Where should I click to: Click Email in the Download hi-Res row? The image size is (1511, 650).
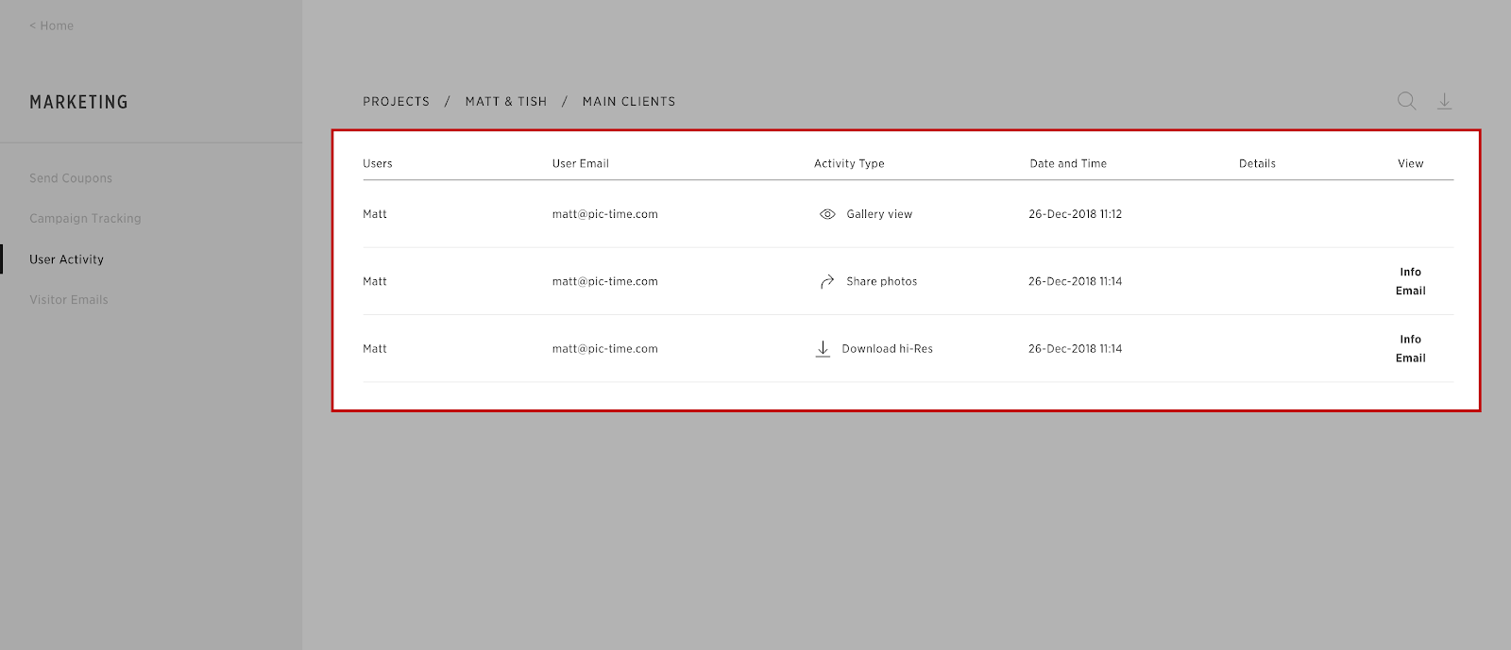[x=1411, y=358]
